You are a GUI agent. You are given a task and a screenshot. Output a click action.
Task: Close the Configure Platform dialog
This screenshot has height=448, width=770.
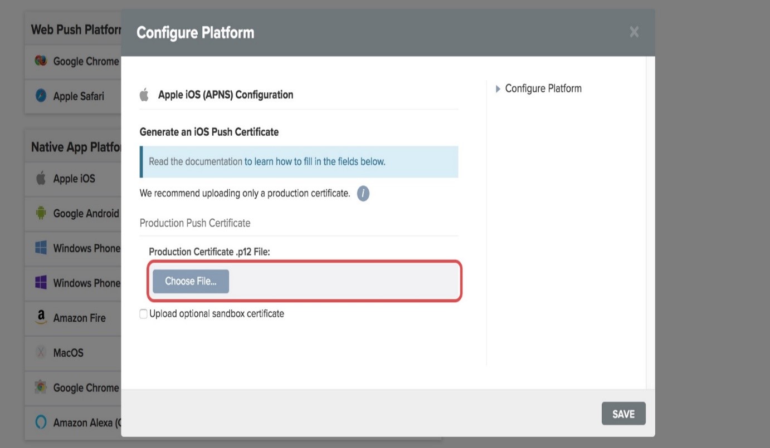tap(634, 32)
